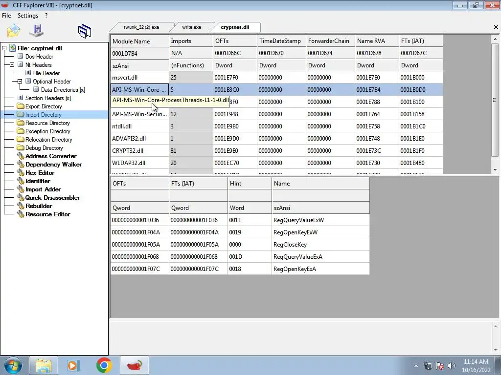This screenshot has width=501, height=375.
Task: Click the volume speaker tray icon
Action: [452, 366]
